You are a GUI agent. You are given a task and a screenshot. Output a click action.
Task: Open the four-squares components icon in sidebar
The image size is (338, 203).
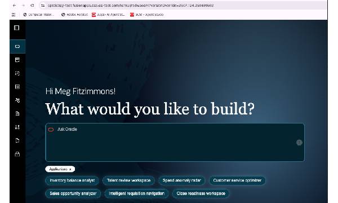(17, 127)
